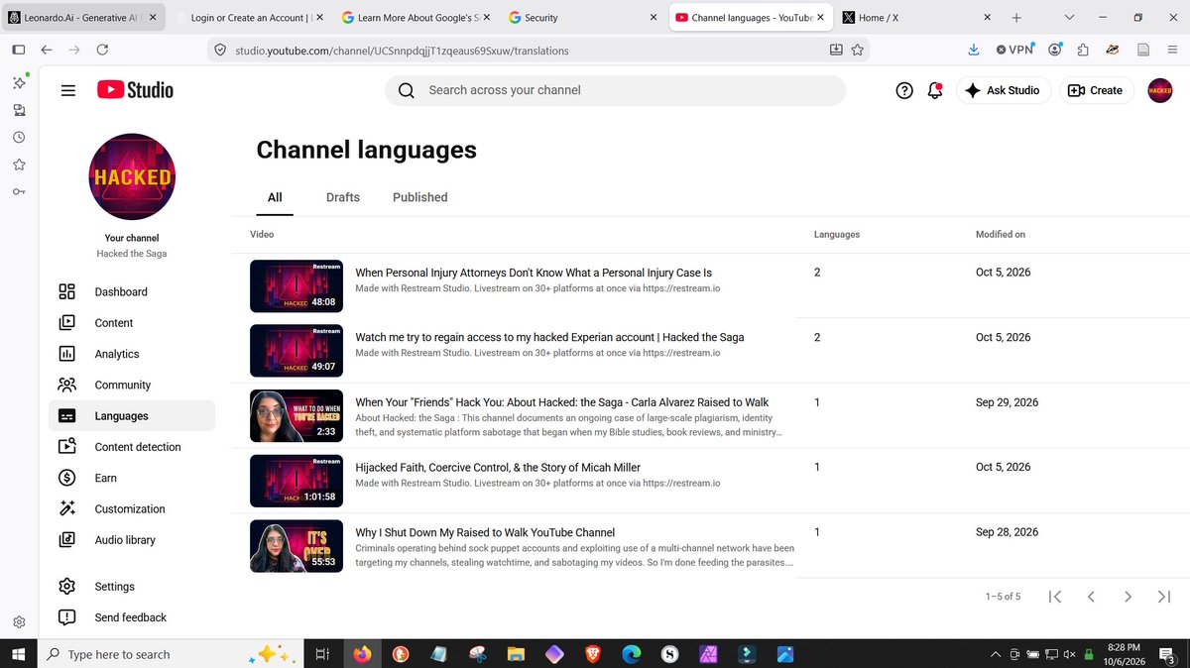This screenshot has width=1190, height=668.
Task: Open Brave from the taskbar
Action: 593,654
